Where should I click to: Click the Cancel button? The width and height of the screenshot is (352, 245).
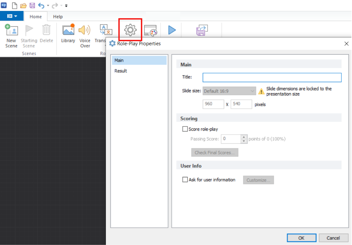click(x=333, y=238)
